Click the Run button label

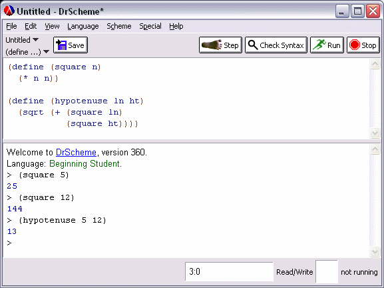click(x=334, y=45)
